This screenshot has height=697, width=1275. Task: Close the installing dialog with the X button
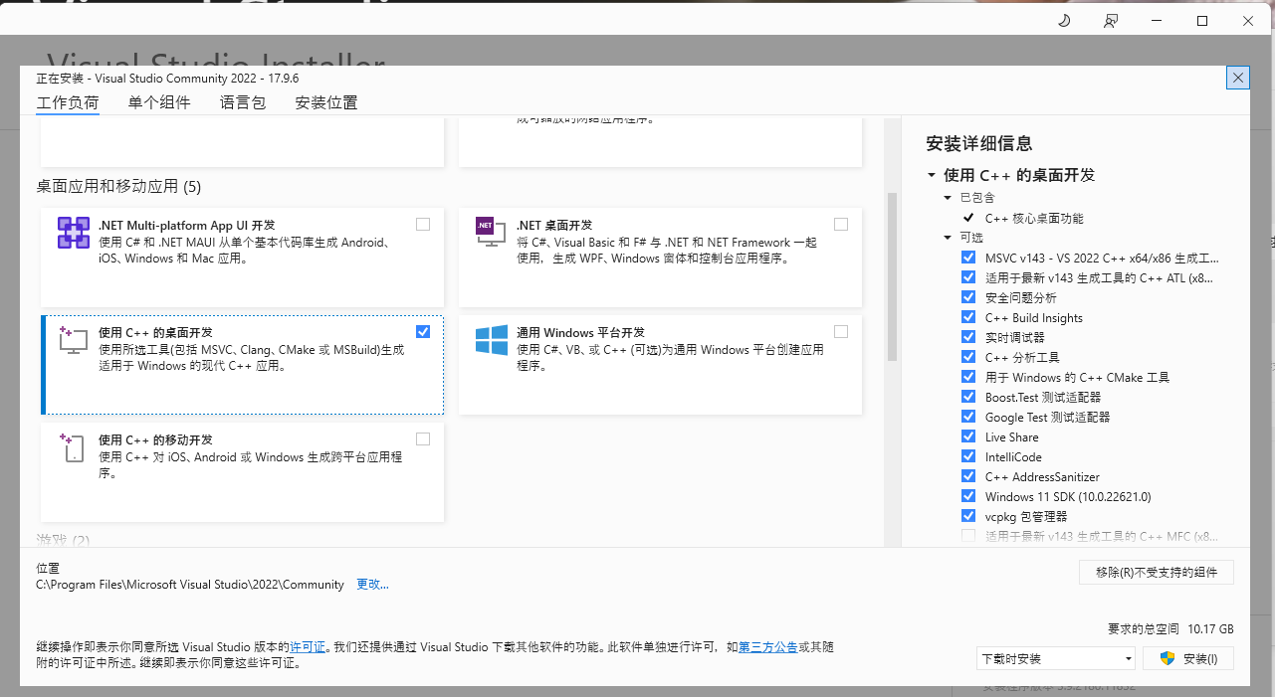coord(1238,78)
